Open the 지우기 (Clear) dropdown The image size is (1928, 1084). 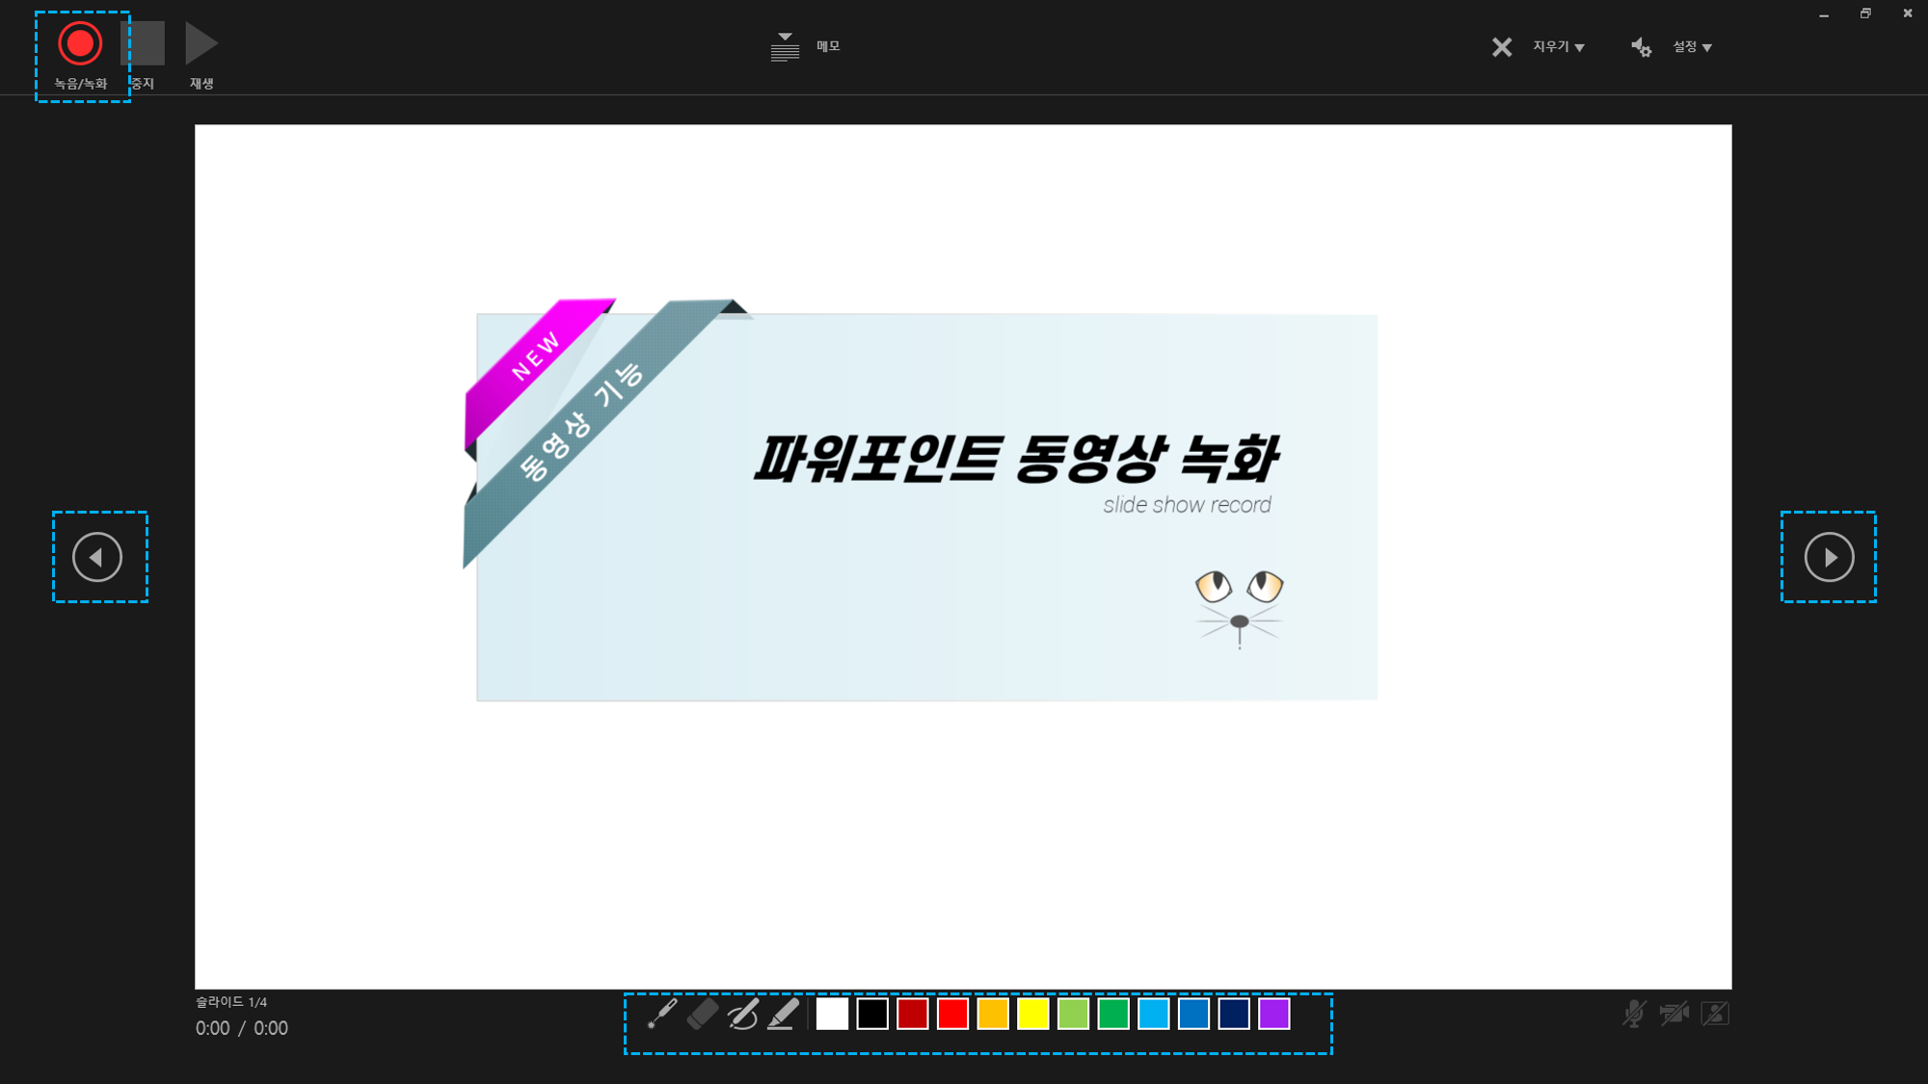1559,46
